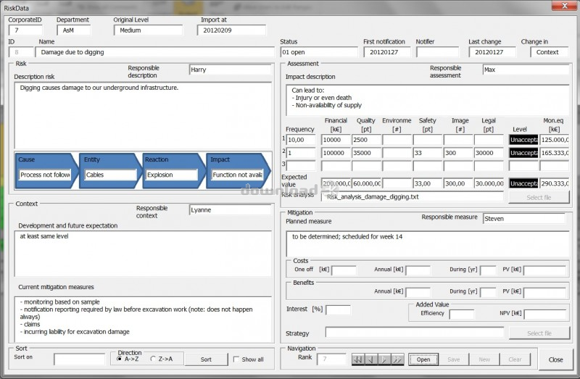Click the Strategy text field

click(x=415, y=333)
